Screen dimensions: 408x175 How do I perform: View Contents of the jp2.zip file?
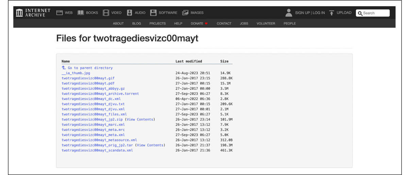point(140,119)
